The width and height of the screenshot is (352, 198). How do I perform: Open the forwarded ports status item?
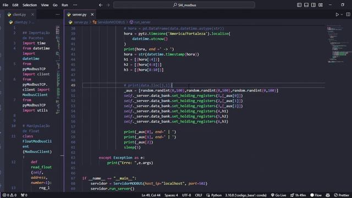24,195
